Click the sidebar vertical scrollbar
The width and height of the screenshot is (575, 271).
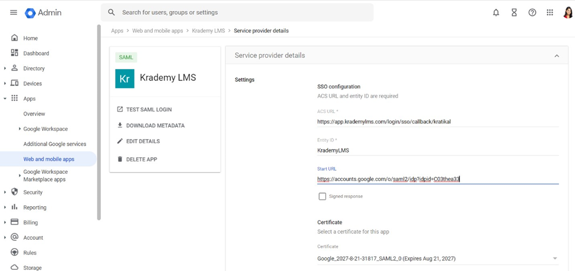98,123
